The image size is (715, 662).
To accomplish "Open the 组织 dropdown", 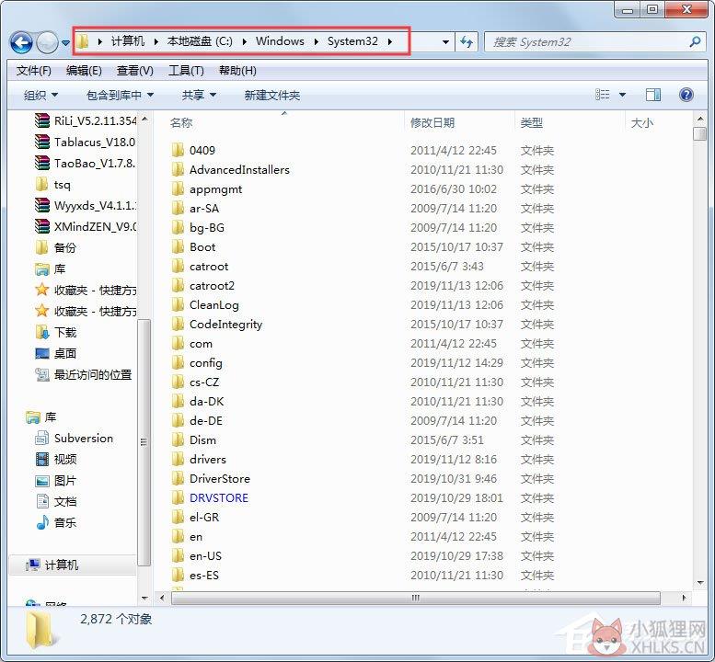I will tap(40, 96).
